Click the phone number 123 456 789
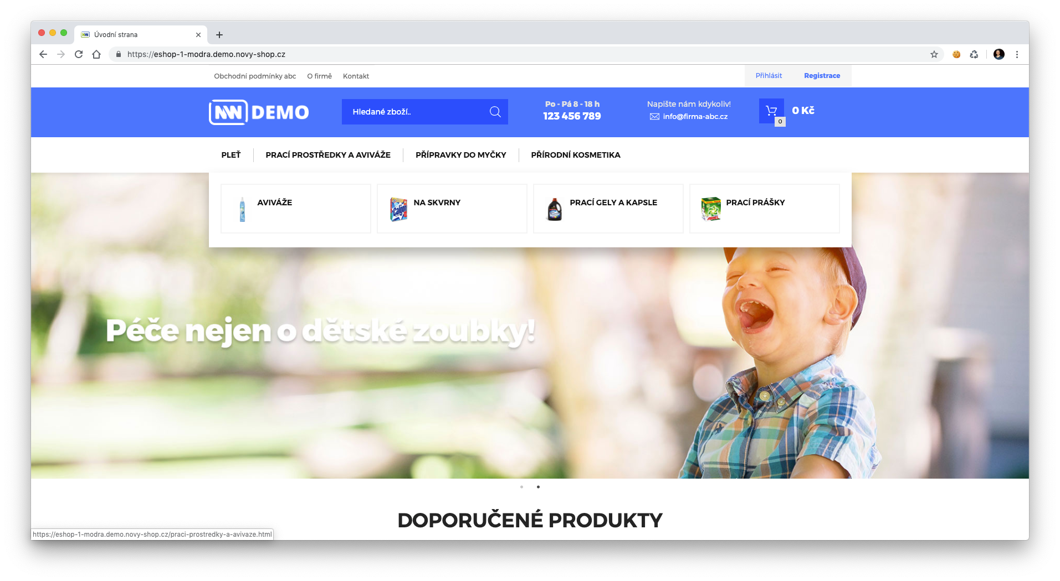The image size is (1060, 581). tap(572, 116)
